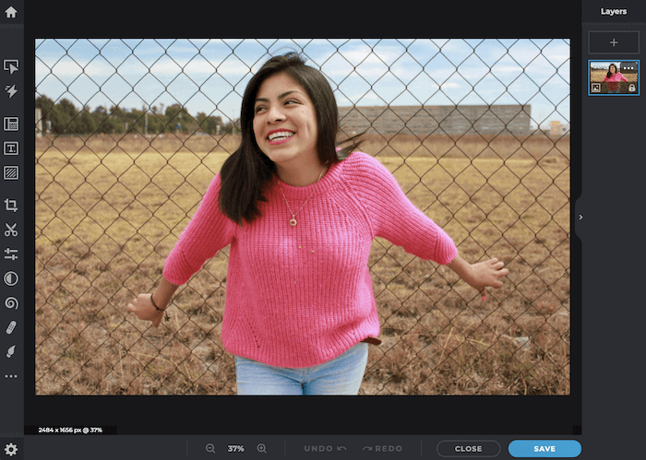Add a new layer with the plus box
646x460 pixels.
pos(614,42)
